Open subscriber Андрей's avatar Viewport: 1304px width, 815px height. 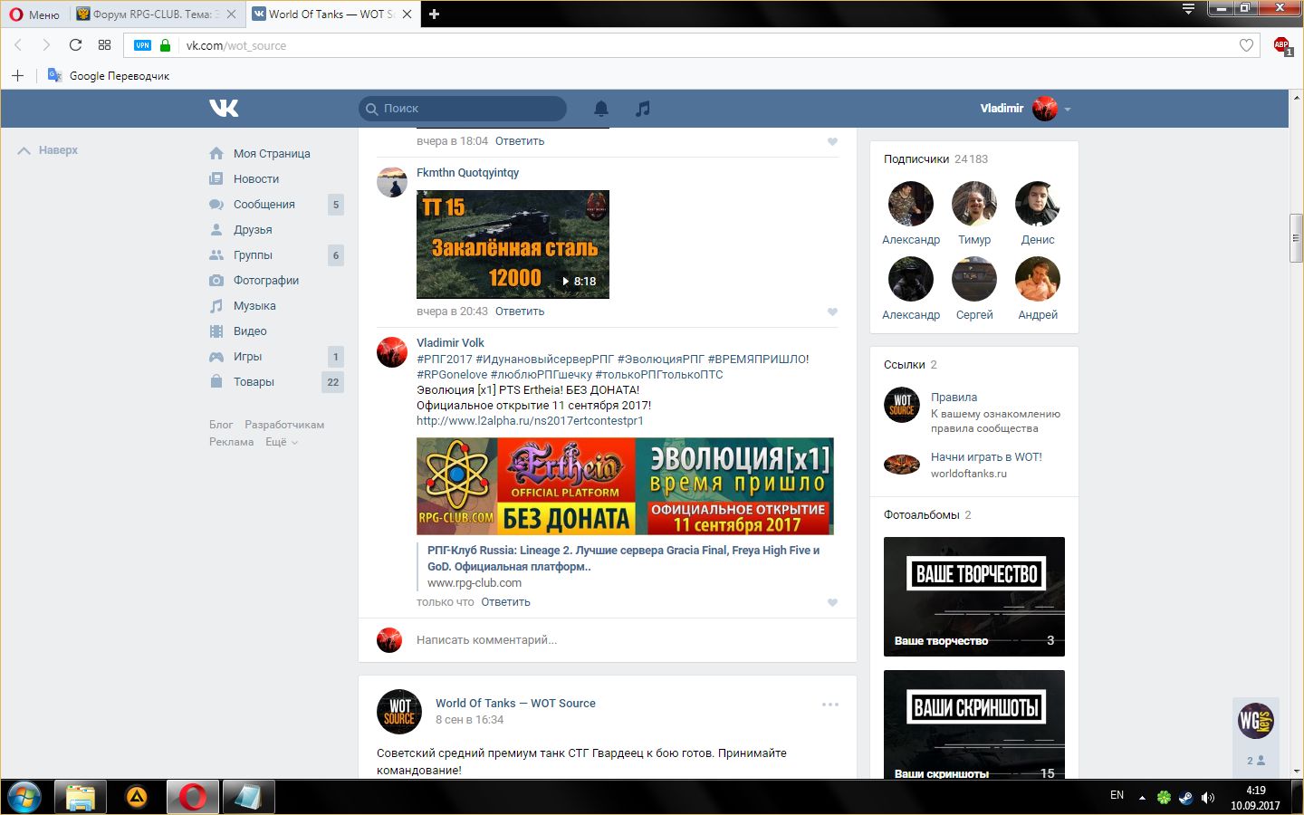[1038, 279]
